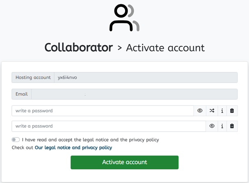This screenshot has height=183, width=249.
Task: Click the Collaborator heading text
Action: [79, 48]
